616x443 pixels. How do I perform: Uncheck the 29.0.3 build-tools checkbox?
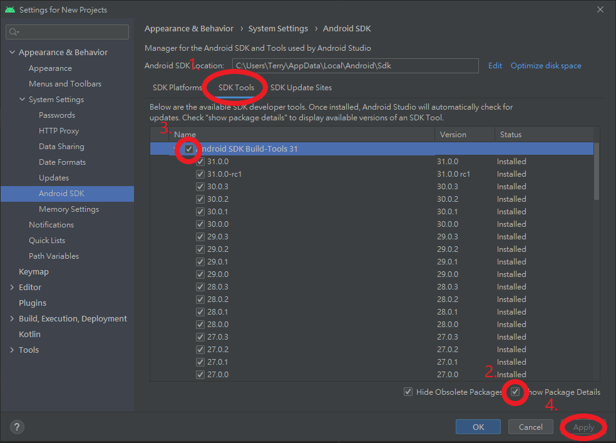pos(200,237)
